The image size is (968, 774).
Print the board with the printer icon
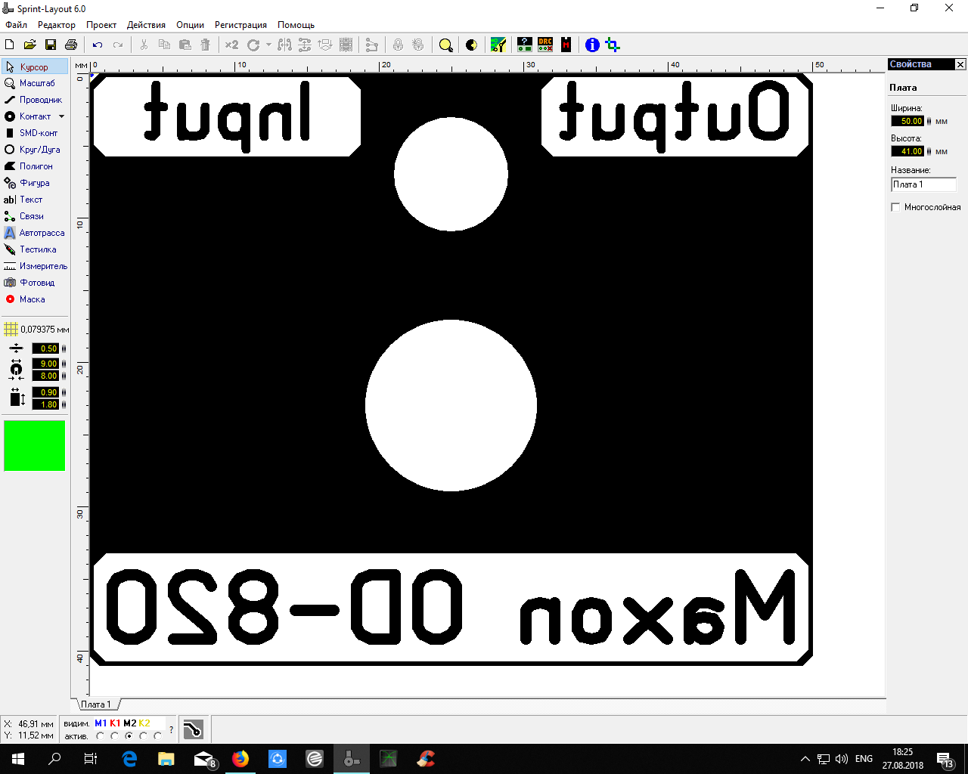click(x=71, y=45)
